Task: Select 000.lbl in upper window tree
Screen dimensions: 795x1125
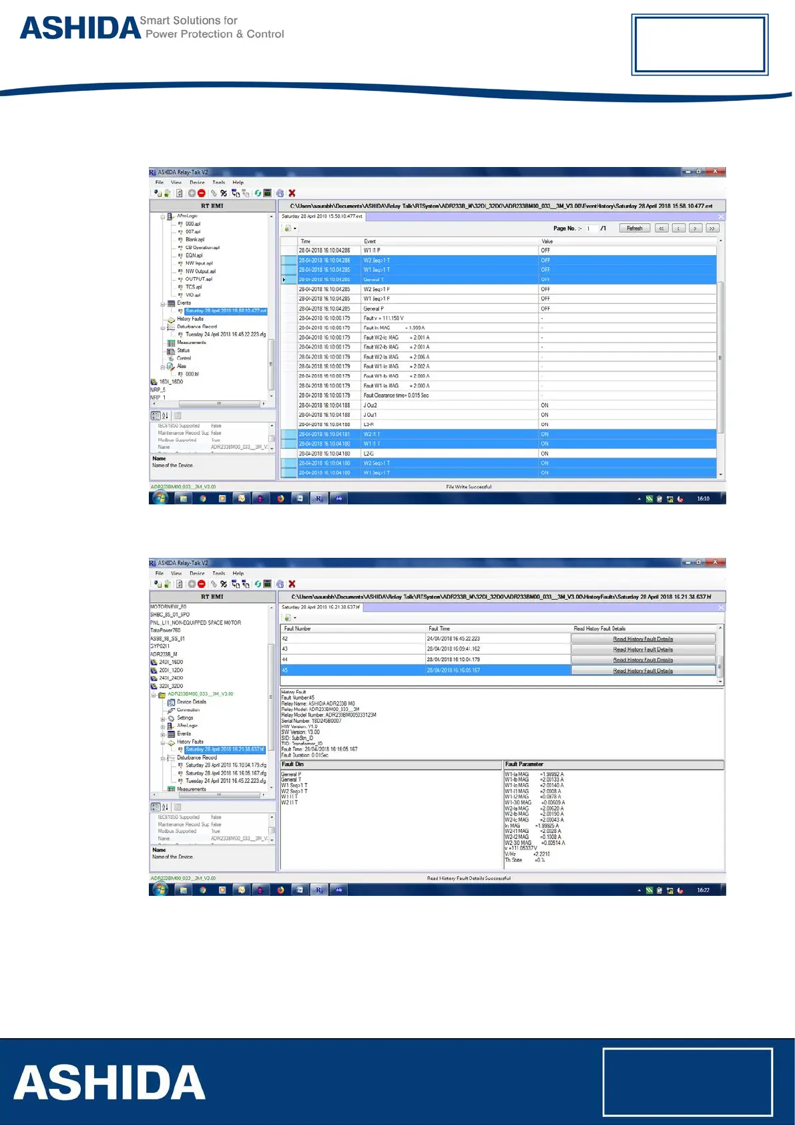Action: [x=192, y=374]
